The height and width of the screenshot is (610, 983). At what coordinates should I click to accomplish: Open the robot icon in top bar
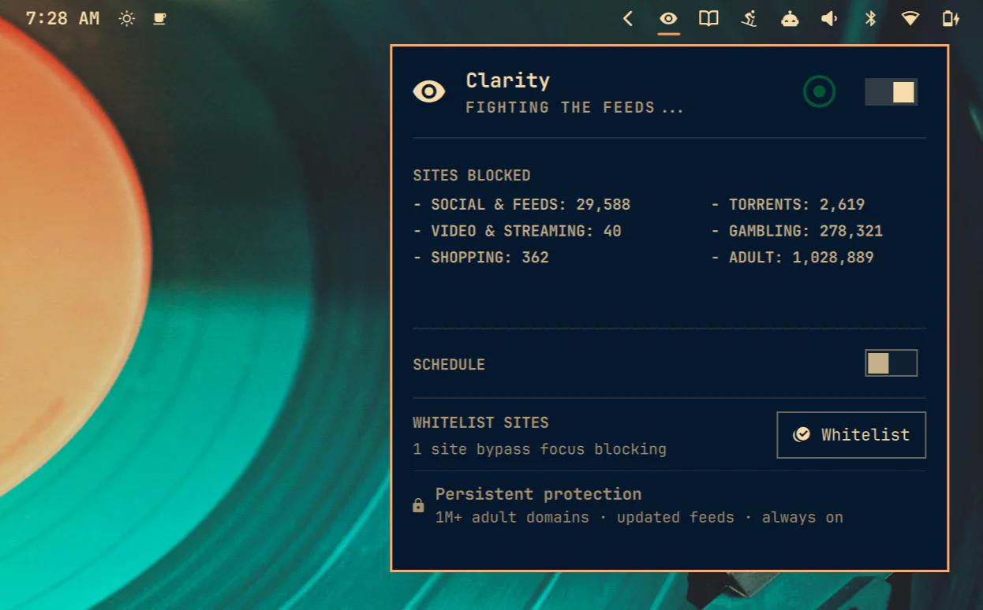click(x=790, y=18)
